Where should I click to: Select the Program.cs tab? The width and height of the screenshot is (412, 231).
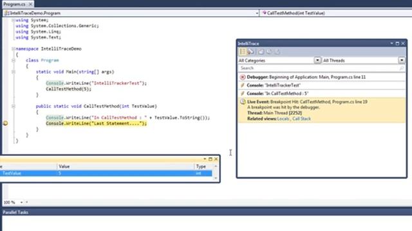[x=14, y=4]
